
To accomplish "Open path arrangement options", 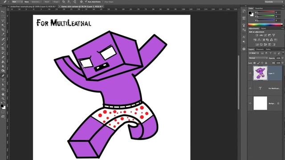I will coord(74,2).
